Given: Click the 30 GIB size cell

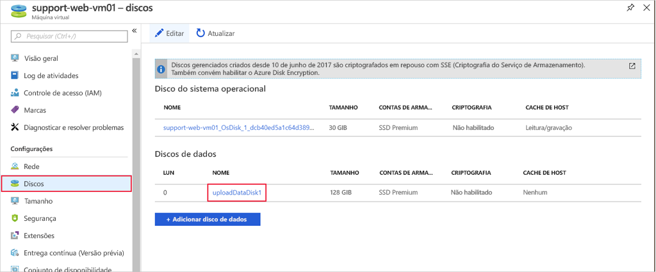Looking at the screenshot, I should [x=340, y=127].
